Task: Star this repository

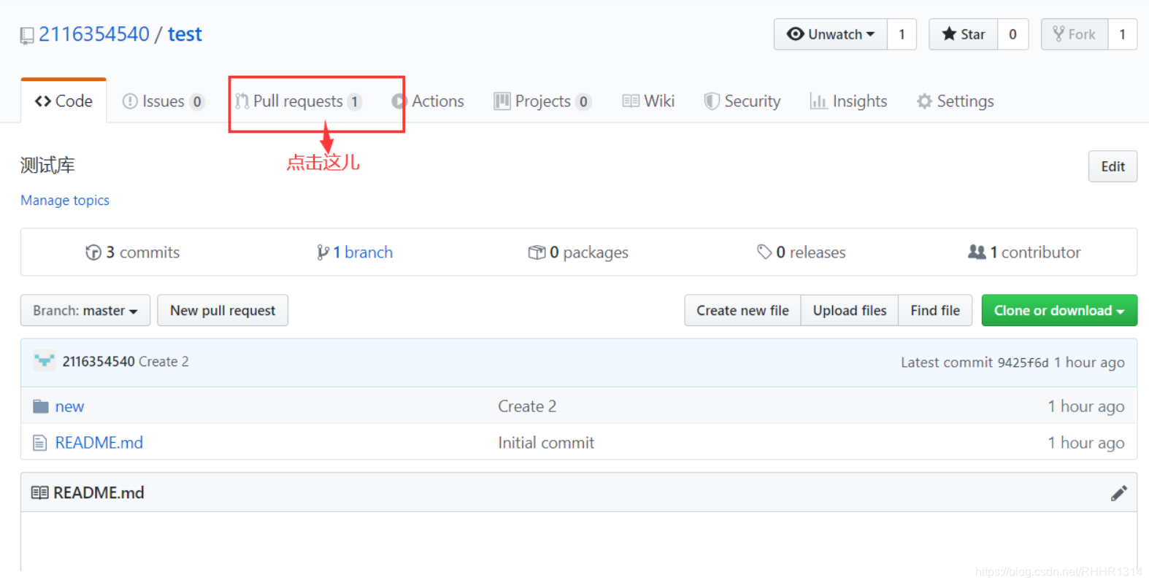Action: pyautogui.click(x=964, y=34)
